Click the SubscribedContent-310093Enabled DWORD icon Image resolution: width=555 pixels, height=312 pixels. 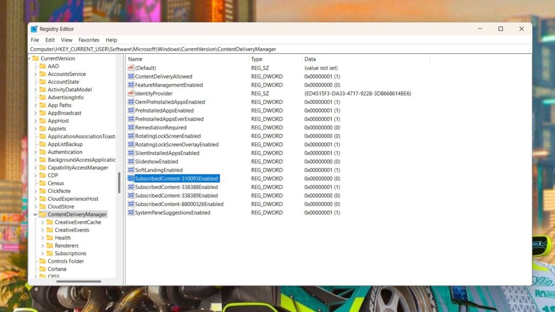tap(131, 178)
